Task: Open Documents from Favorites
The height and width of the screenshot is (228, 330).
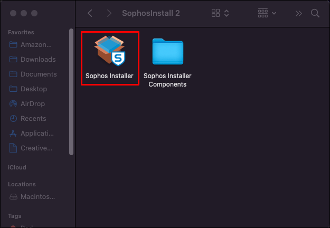Action: (x=38, y=74)
